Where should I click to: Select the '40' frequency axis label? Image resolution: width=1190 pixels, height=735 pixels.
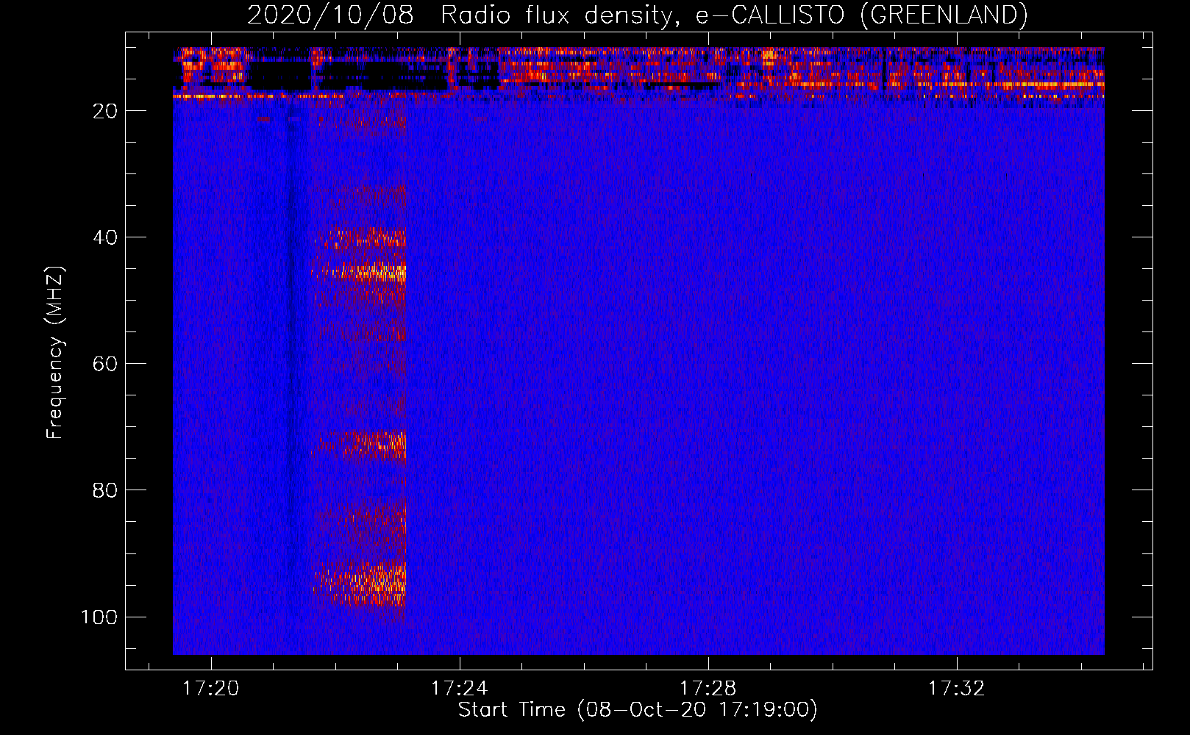click(x=105, y=237)
